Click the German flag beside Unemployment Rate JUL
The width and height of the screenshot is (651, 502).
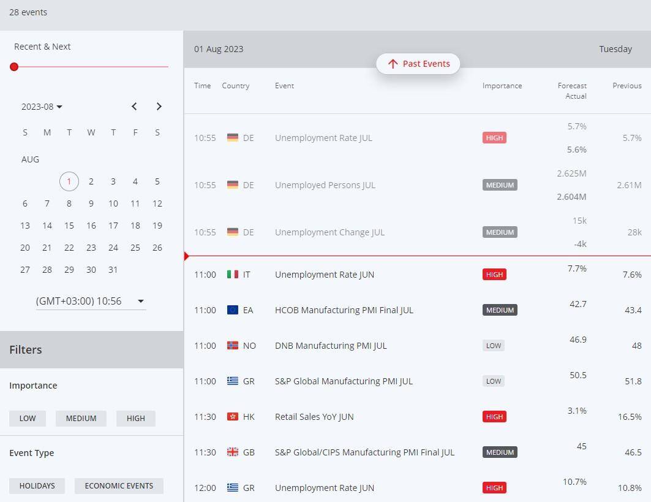(233, 138)
